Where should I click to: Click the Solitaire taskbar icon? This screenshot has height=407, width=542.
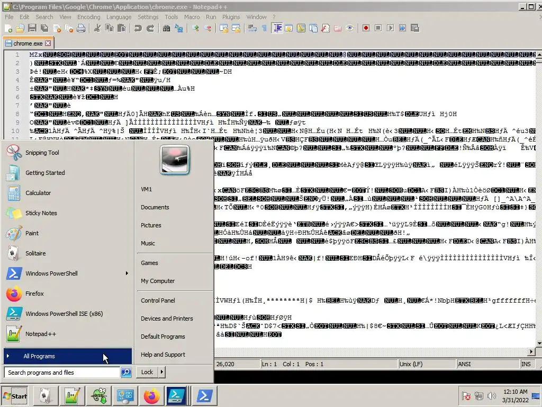pos(46,396)
